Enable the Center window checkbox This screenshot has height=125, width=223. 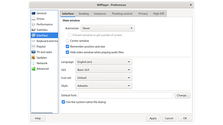68,41
